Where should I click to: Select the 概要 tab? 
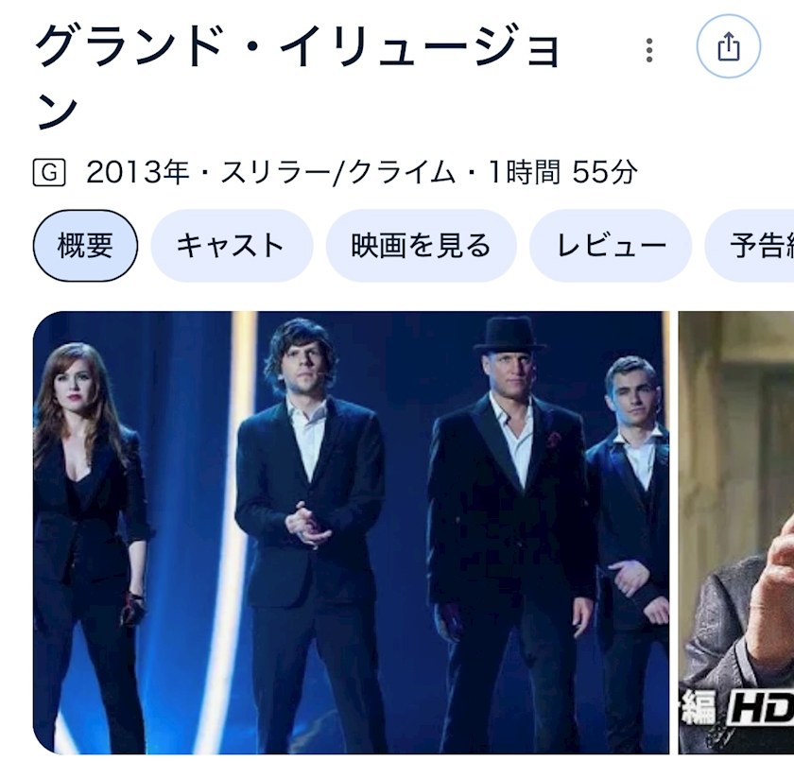85,246
